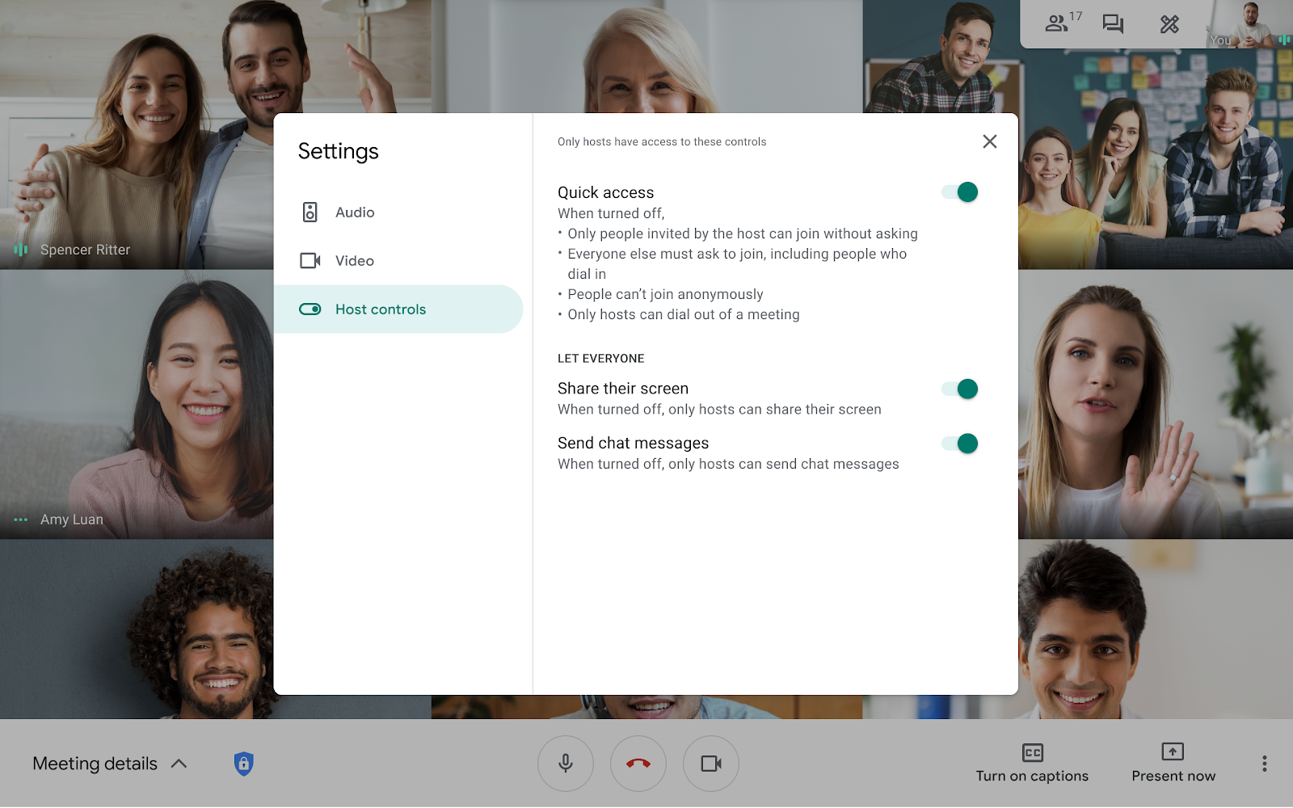Screen dimensions: 1293x808
Task: Click the meeting safety shield icon
Action: pyautogui.click(x=243, y=763)
